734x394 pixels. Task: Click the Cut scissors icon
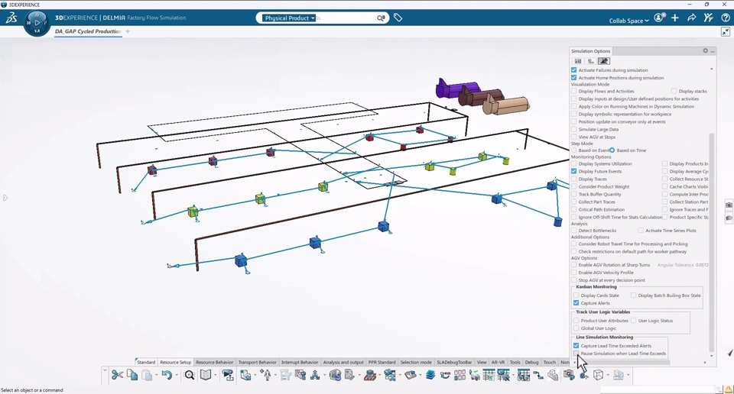[x=117, y=375]
